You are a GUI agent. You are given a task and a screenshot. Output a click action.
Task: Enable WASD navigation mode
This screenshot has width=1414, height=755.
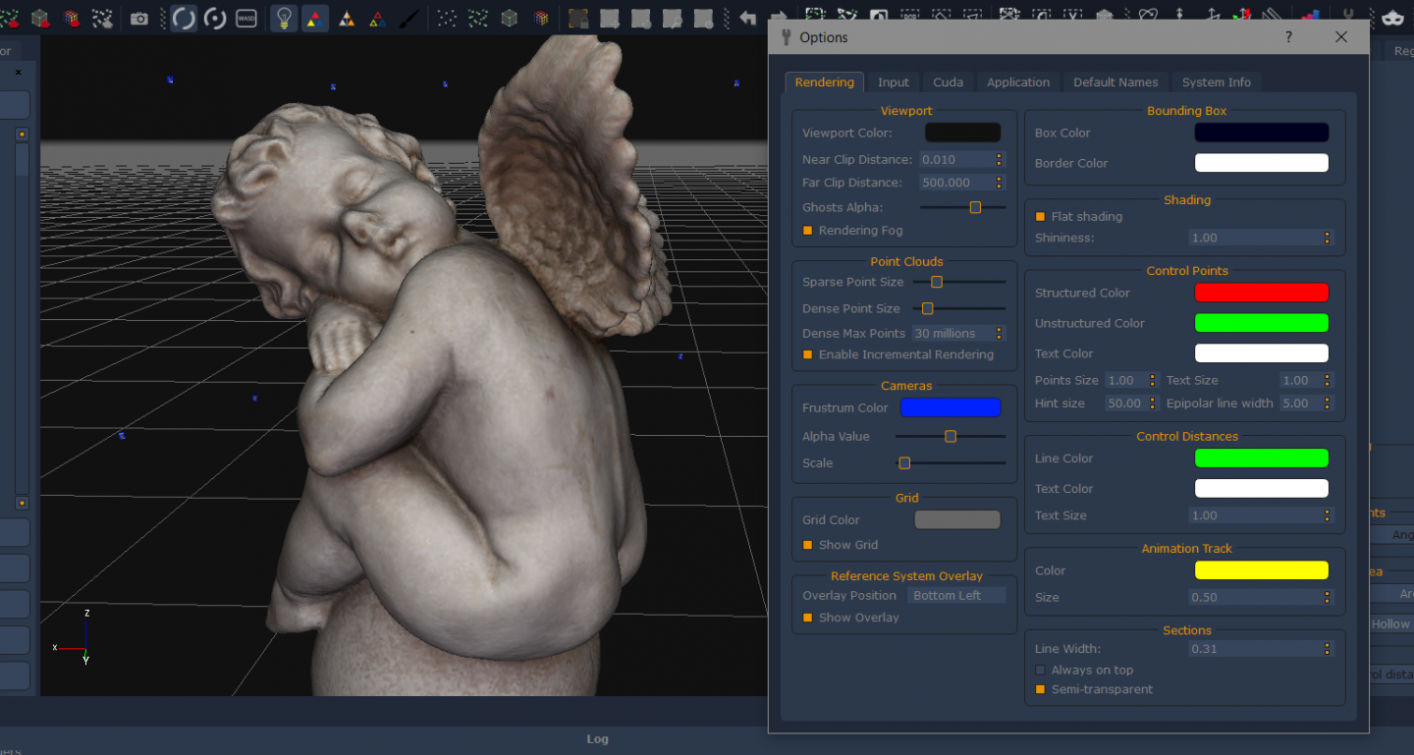coord(246,19)
